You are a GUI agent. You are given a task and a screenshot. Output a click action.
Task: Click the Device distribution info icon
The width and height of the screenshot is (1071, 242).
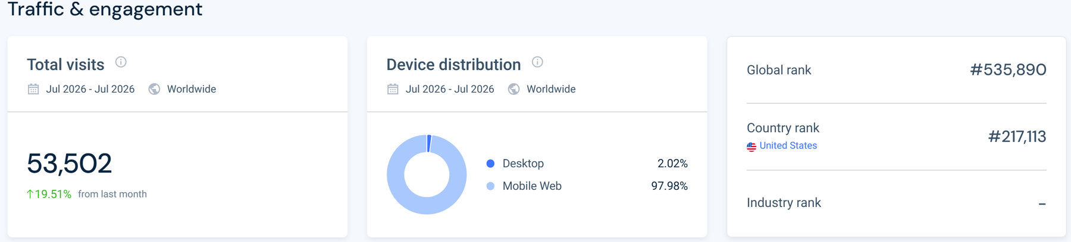(537, 62)
